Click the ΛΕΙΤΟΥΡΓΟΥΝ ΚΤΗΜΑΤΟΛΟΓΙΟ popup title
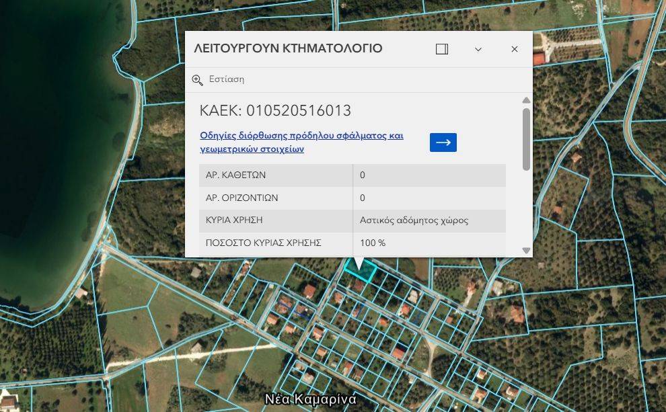 tap(288, 49)
